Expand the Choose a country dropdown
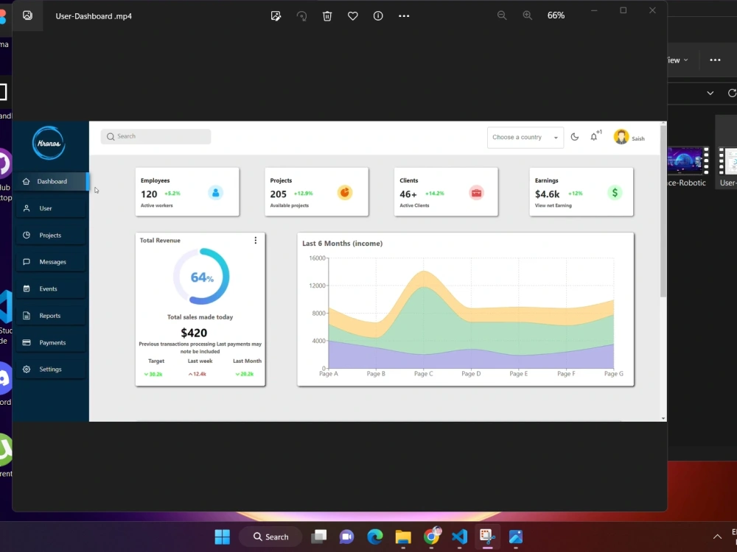The width and height of the screenshot is (737, 552). (x=525, y=138)
